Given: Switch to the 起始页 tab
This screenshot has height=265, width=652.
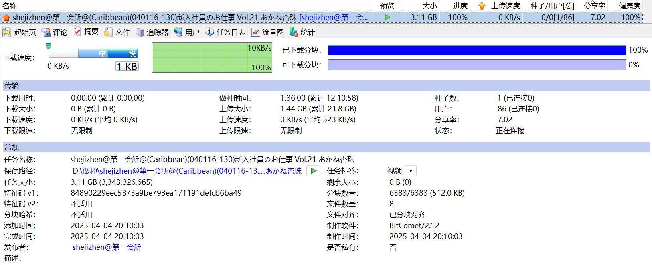Looking at the screenshot, I should pyautogui.click(x=20, y=32).
